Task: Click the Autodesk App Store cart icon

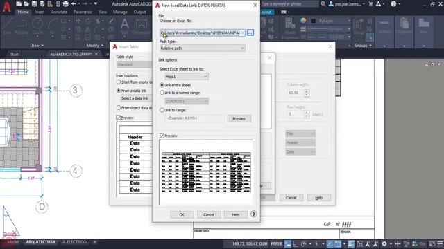Action: click(x=370, y=4)
